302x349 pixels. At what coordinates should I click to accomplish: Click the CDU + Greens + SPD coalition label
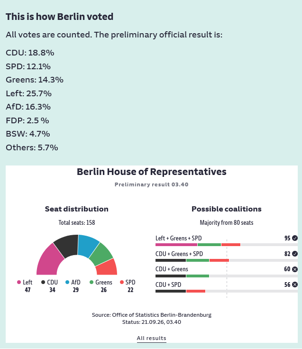point(179,254)
